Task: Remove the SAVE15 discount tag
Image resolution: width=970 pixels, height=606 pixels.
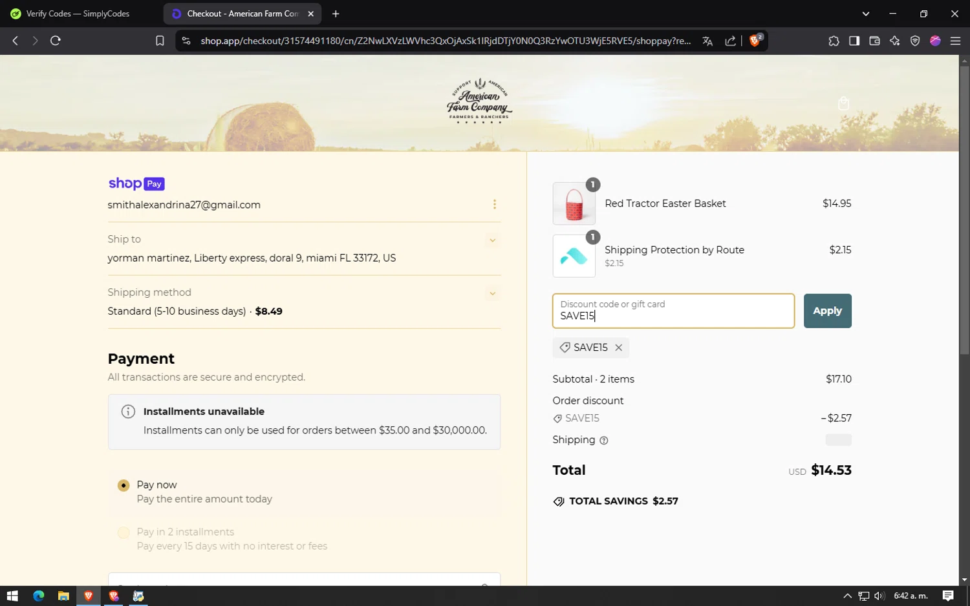Action: tap(619, 348)
